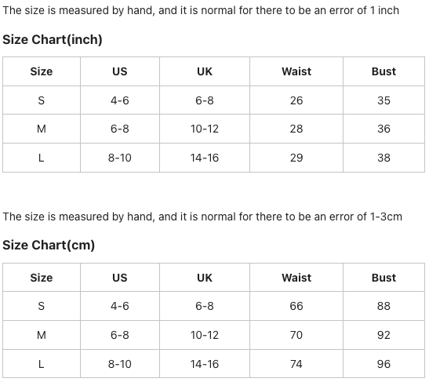The height and width of the screenshot is (382, 429).
Task: Select size L row in inch table
Action: [x=213, y=158]
